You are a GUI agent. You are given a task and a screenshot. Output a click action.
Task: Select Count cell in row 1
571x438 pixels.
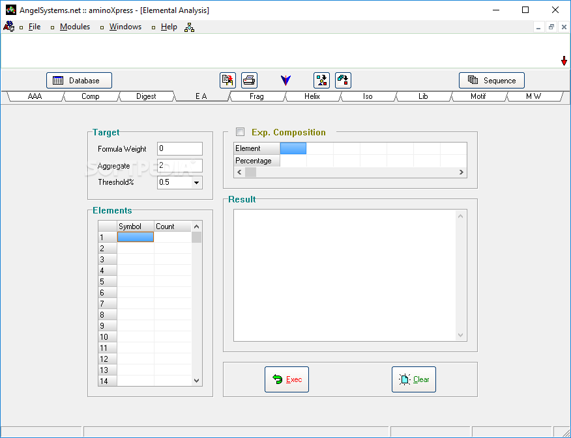click(x=173, y=237)
